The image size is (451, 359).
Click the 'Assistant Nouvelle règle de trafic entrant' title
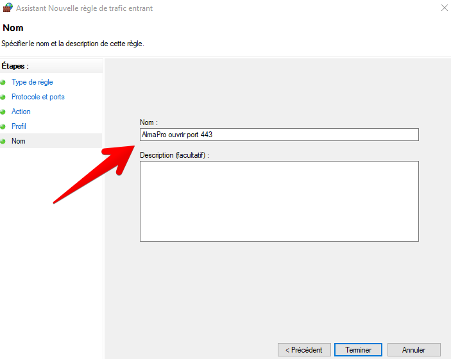tap(84, 8)
